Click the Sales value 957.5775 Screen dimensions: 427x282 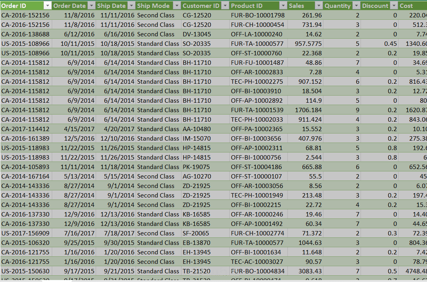[x=305, y=44]
